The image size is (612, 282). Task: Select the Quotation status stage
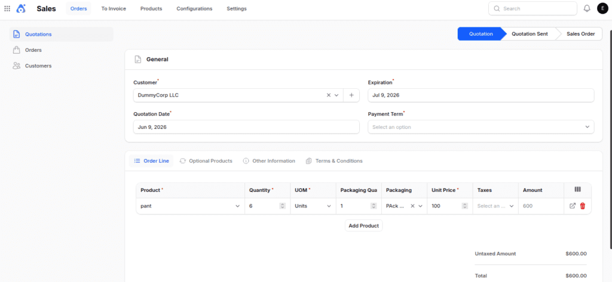coord(481,34)
